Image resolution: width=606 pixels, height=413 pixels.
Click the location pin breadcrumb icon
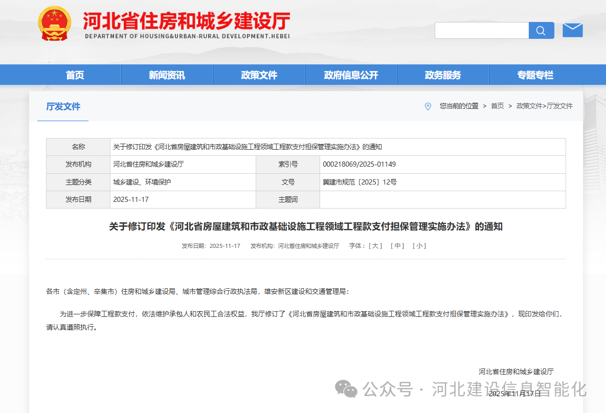click(428, 106)
